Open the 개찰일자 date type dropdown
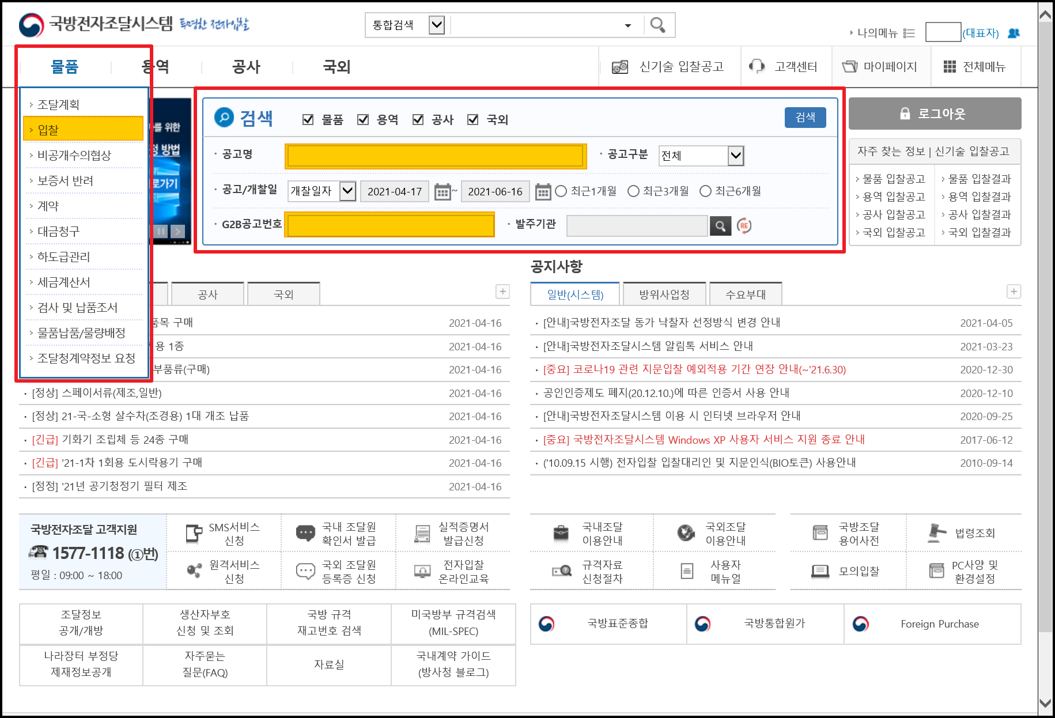 347,191
